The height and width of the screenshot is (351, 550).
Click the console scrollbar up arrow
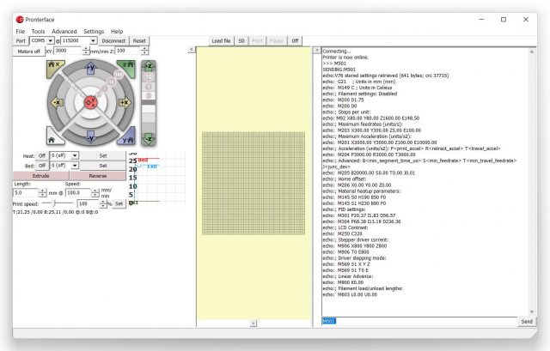click(532, 51)
